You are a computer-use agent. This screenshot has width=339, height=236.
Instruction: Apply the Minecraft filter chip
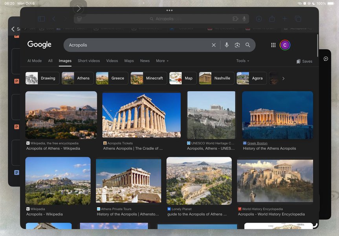click(x=148, y=78)
